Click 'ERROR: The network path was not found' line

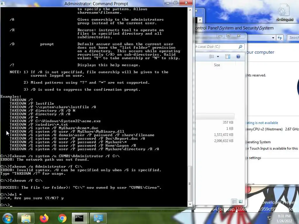click(45, 160)
